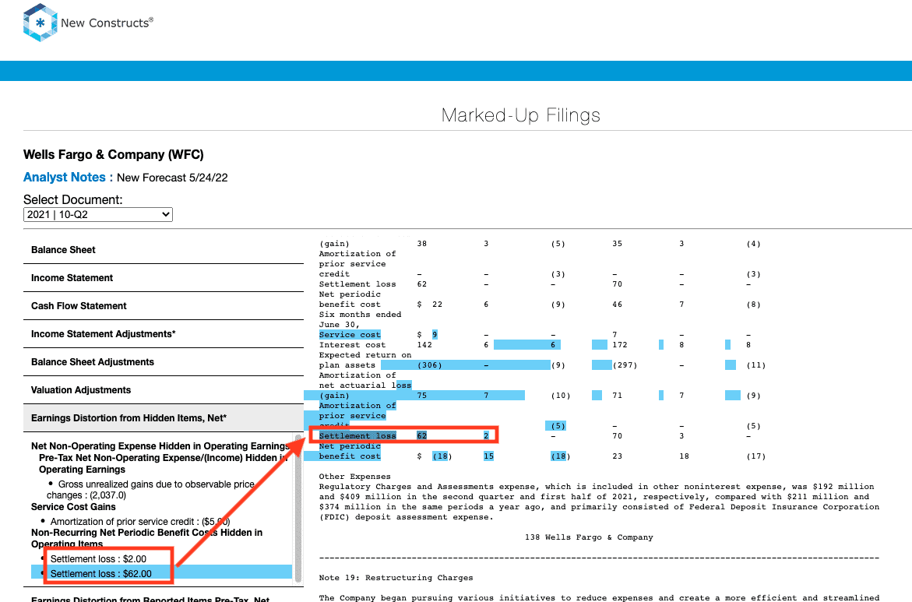912x602 pixels.
Task: Open the Income Statement section
Action: coord(164,278)
